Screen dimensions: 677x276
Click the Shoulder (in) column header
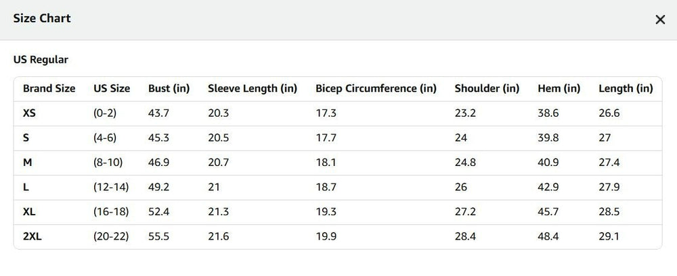pyautogui.click(x=487, y=88)
